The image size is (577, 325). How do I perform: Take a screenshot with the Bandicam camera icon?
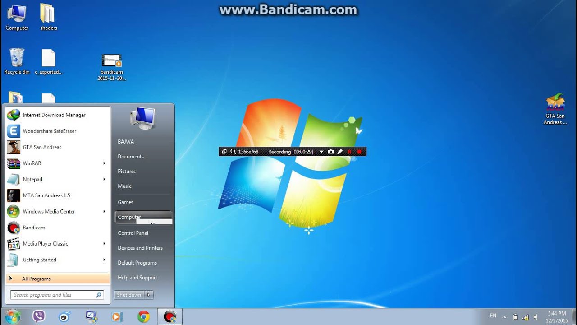pos(331,152)
